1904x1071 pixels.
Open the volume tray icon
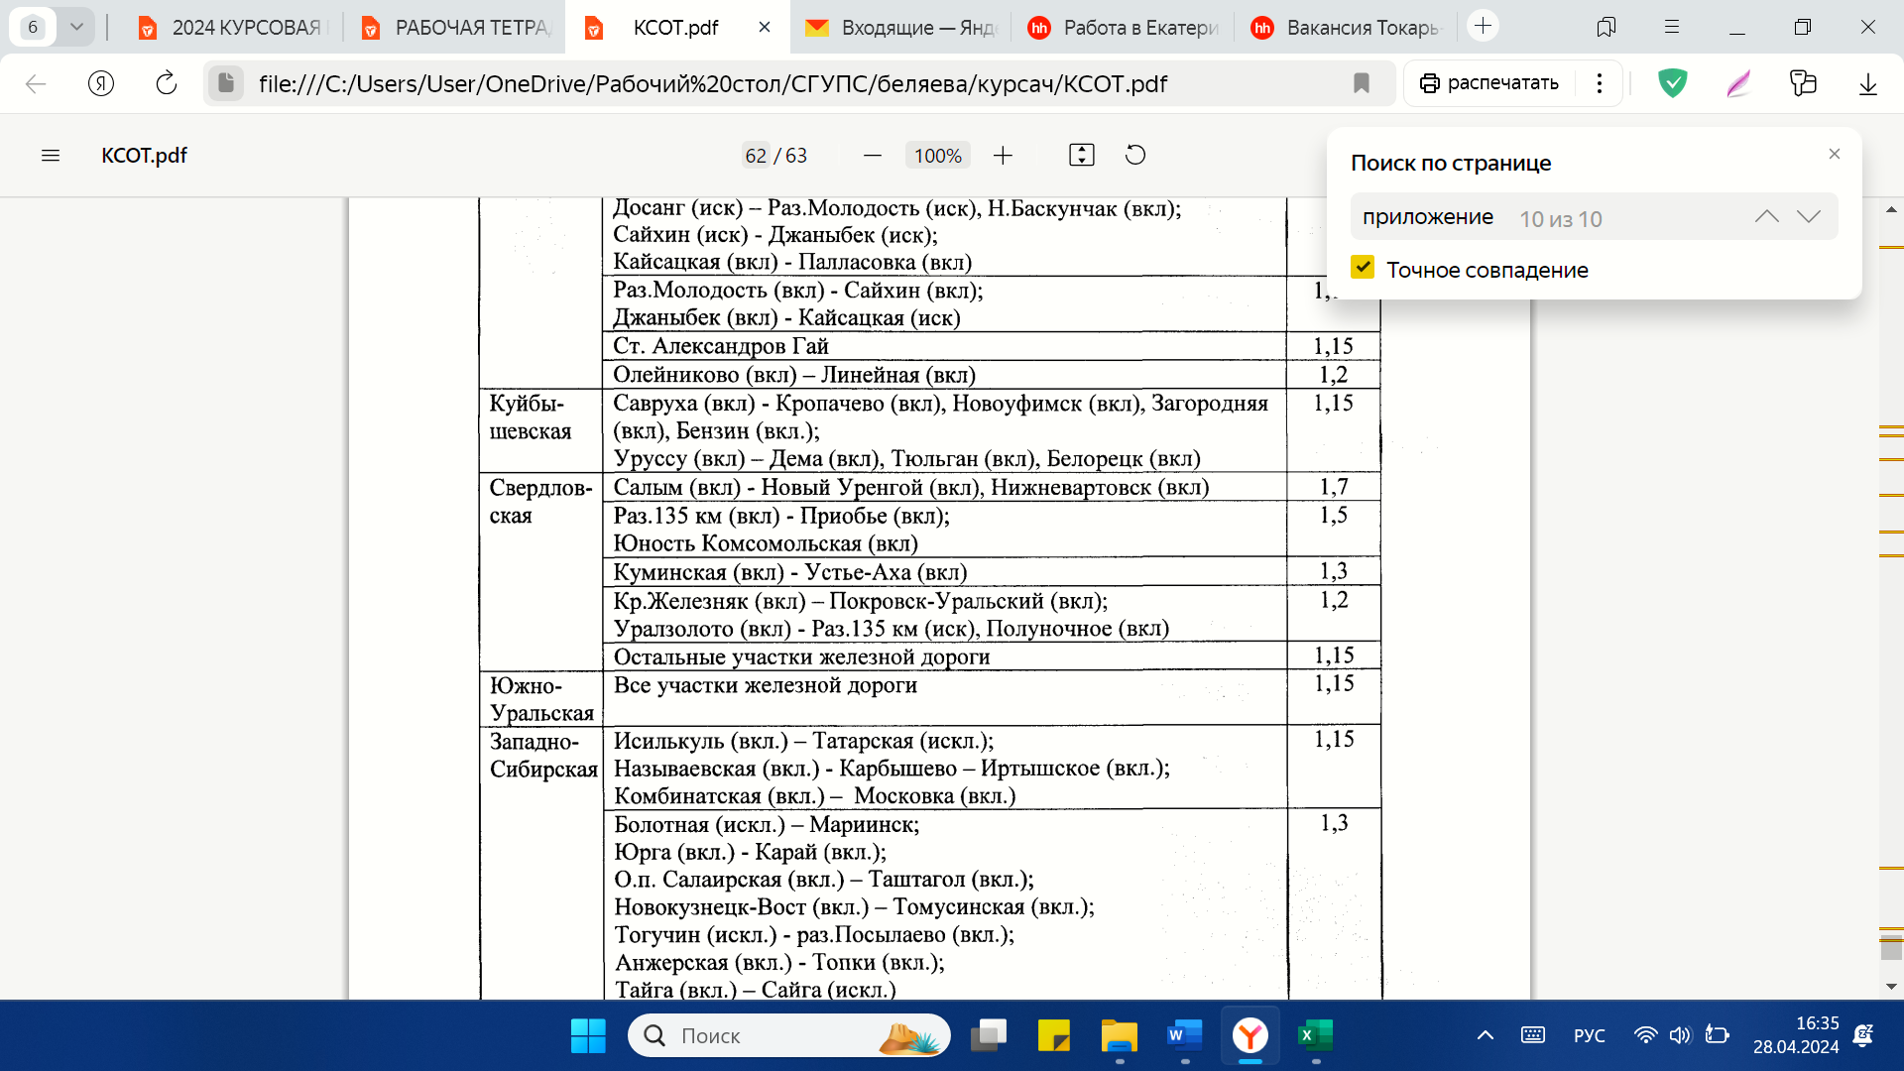point(1680,1036)
